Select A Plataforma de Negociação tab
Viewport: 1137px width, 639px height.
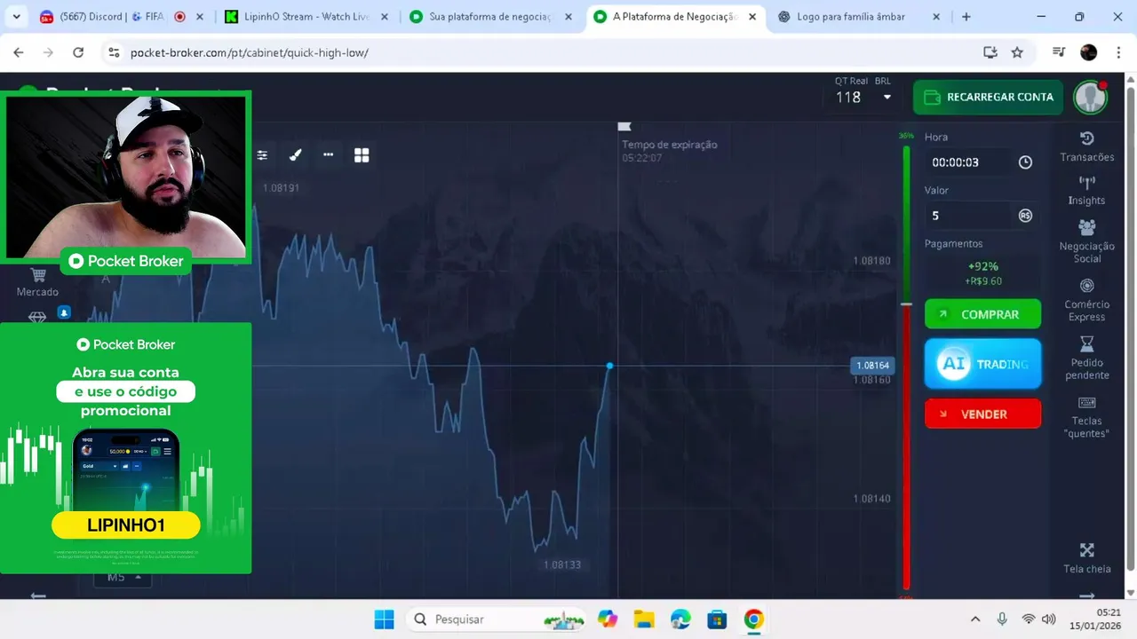click(675, 17)
